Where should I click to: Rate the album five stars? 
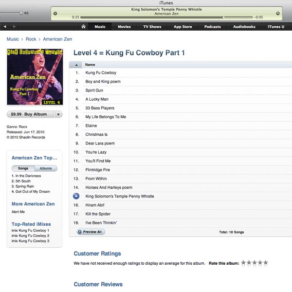[x=266, y=263]
